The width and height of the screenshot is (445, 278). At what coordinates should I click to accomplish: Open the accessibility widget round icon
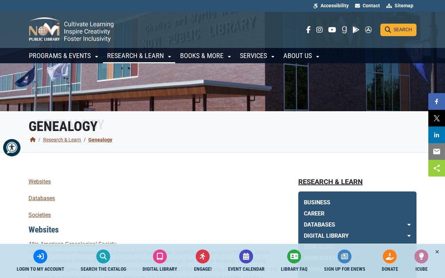coord(12,148)
